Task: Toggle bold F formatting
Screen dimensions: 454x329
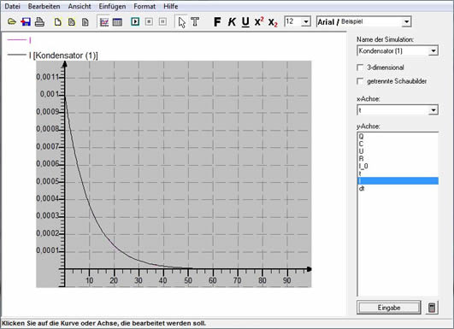Action: [x=217, y=21]
